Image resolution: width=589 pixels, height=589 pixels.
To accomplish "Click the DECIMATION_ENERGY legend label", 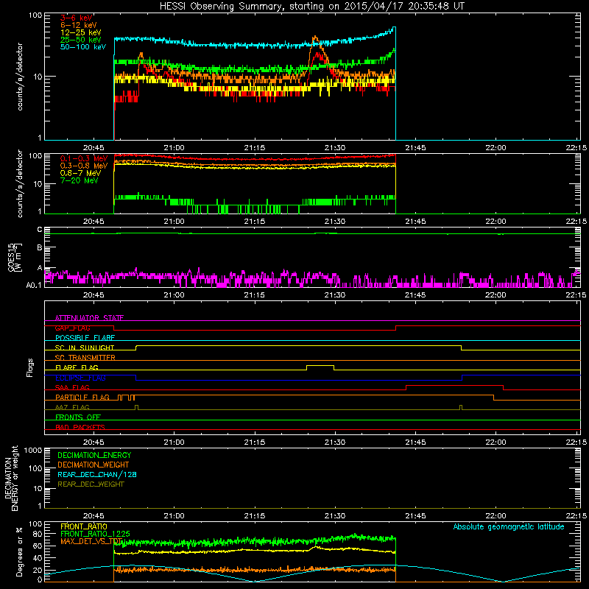I will click(x=94, y=455).
